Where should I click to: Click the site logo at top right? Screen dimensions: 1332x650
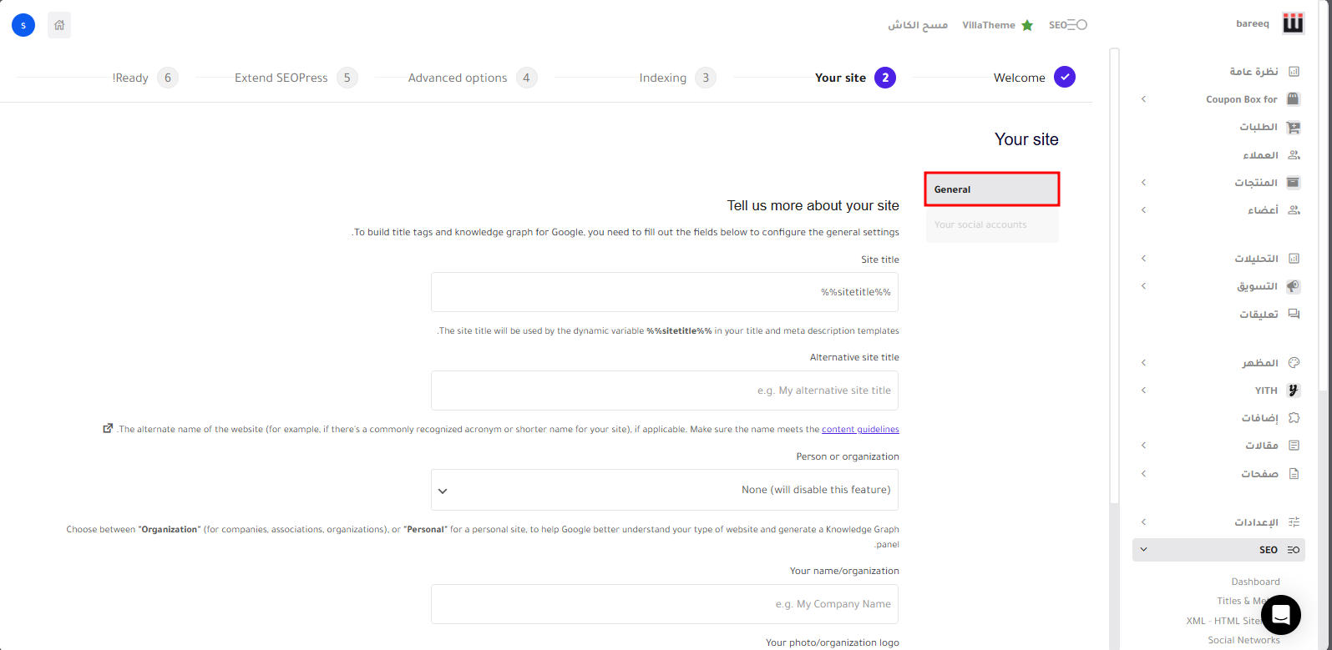(x=1293, y=24)
